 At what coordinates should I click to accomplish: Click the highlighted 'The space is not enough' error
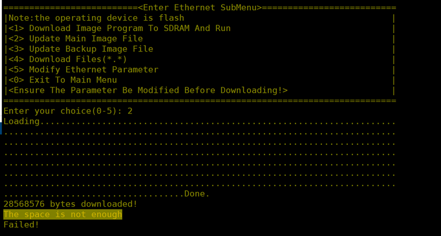63,214
